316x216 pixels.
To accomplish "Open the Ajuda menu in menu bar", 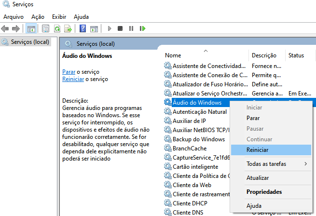I will pyautogui.click(x=81, y=17).
